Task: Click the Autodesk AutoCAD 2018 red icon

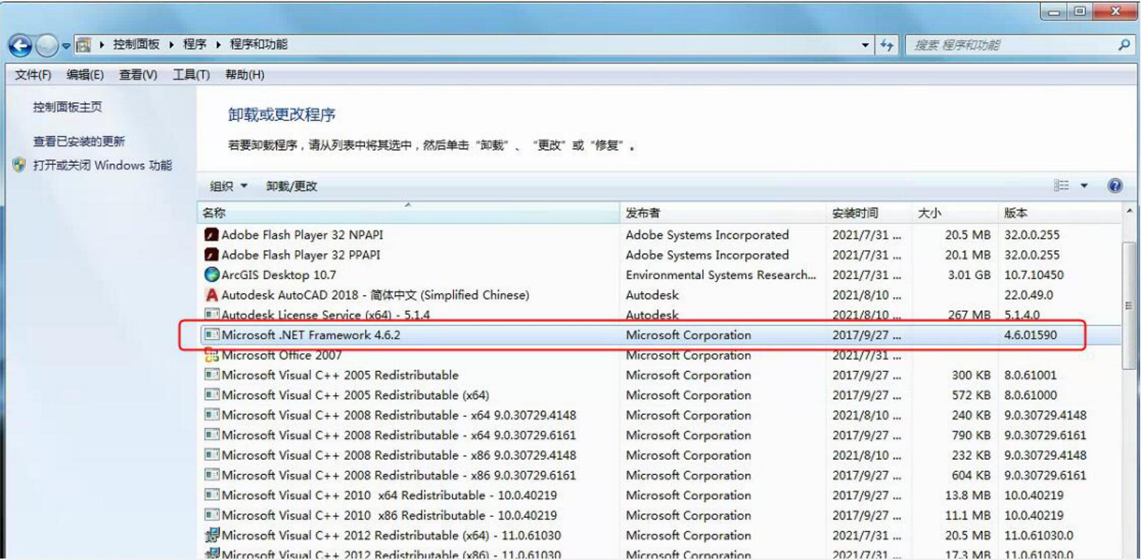Action: pos(211,294)
